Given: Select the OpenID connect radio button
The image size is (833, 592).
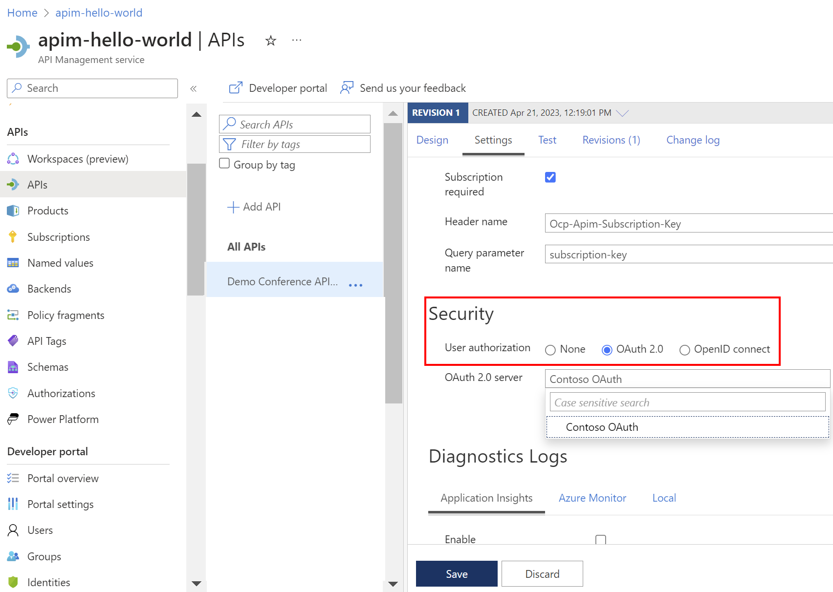Looking at the screenshot, I should [684, 350].
